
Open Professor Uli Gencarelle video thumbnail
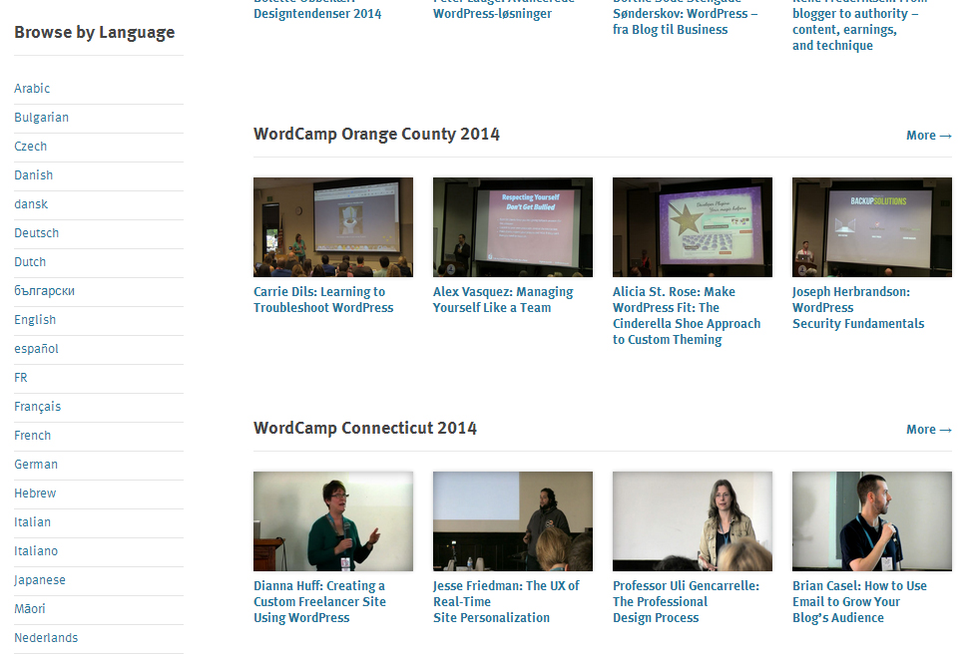(692, 521)
